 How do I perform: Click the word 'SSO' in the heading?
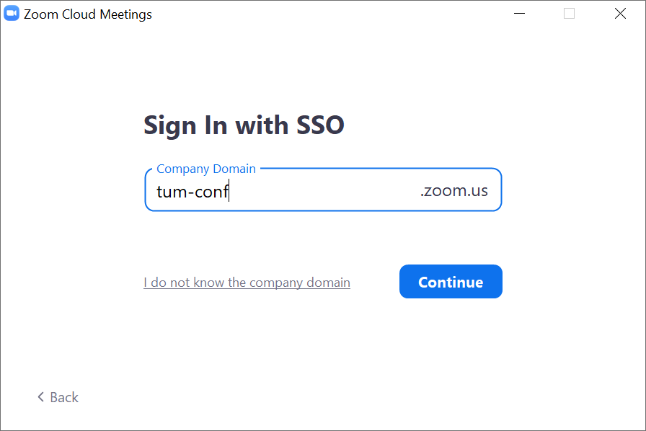click(x=321, y=125)
